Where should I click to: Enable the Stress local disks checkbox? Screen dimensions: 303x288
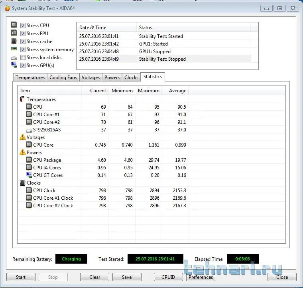23,57
